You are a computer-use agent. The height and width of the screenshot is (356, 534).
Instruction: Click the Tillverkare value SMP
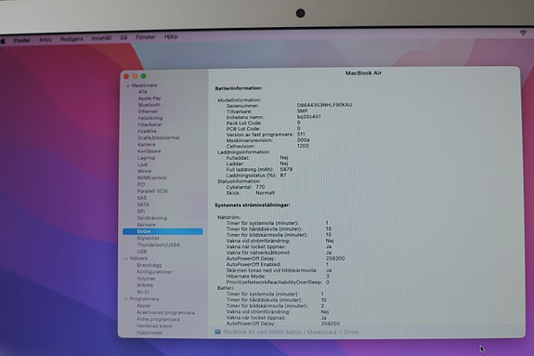(303, 111)
